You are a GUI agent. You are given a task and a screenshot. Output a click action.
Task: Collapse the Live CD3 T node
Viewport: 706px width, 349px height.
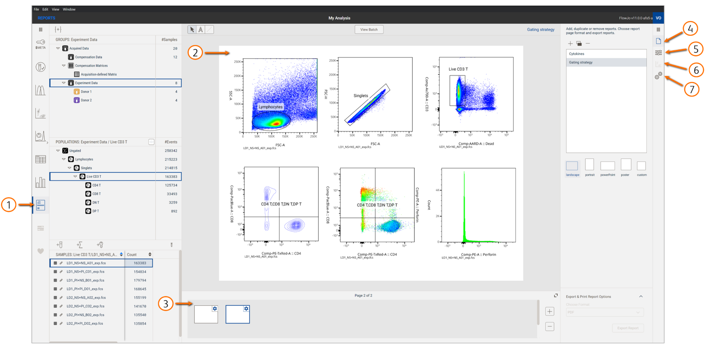tap(75, 176)
